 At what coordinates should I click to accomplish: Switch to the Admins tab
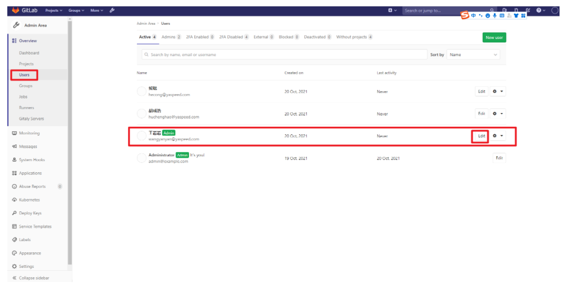click(168, 37)
